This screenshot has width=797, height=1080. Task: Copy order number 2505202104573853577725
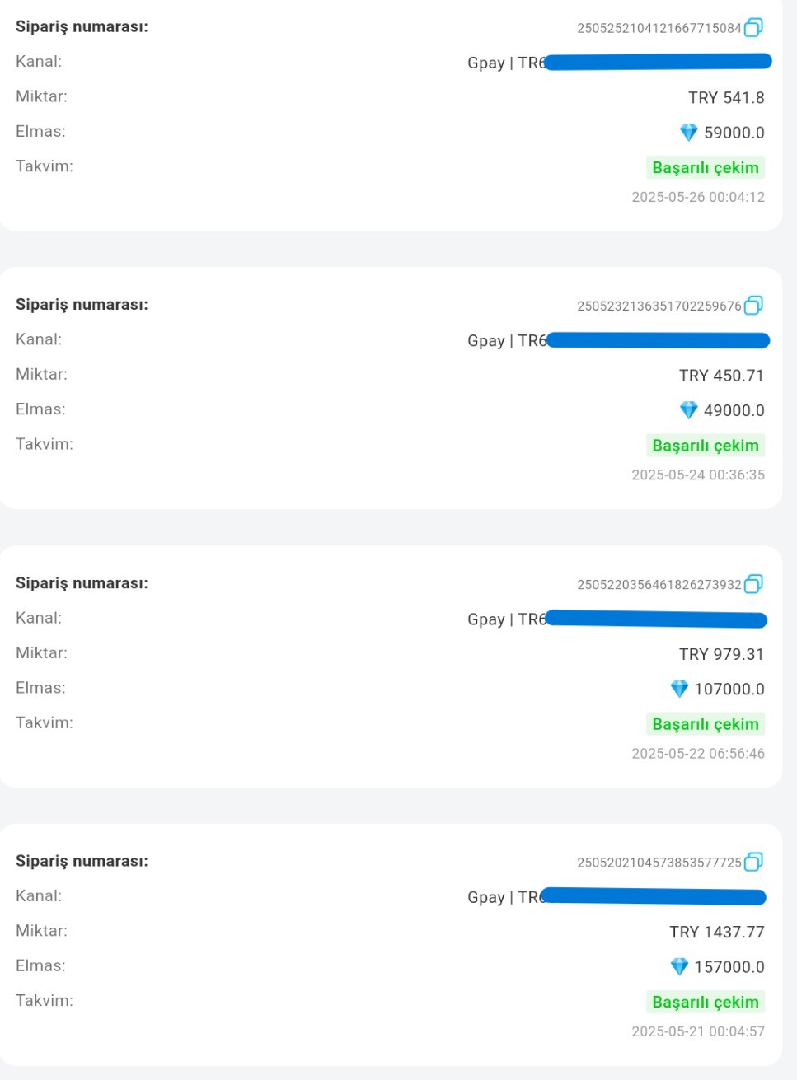[753, 862]
